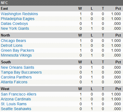This screenshot has width=123, height=112.
Task: Open the Philadelphia Eagles team link
Action: (x=18, y=19)
